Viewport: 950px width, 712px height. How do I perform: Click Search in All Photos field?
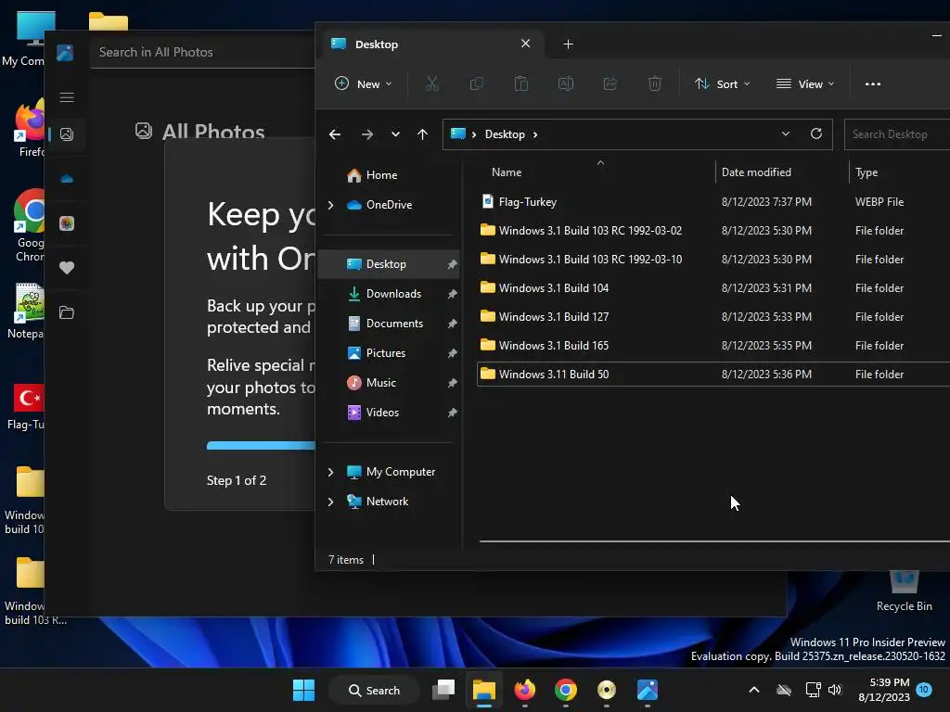click(202, 52)
